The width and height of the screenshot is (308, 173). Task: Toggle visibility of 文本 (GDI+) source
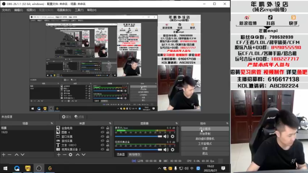click(102, 145)
